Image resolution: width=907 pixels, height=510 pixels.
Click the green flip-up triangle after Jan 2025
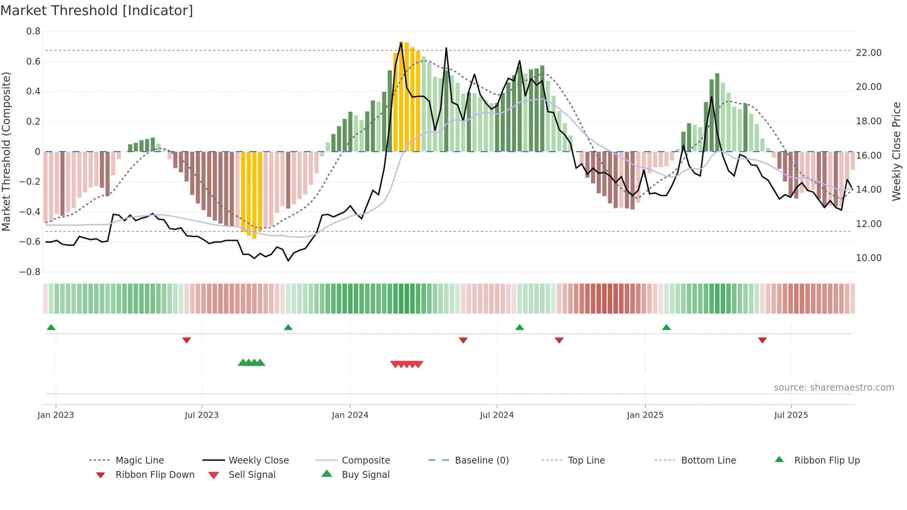(x=667, y=327)
